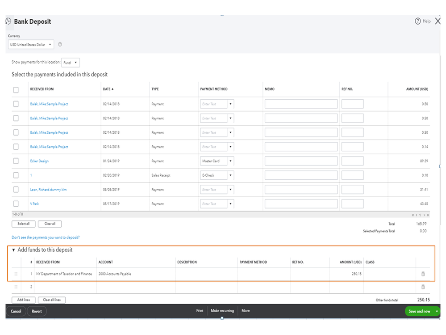Viewport: 446px width, 335px height.
Task: Click the Clear all button
Action: [50, 224]
